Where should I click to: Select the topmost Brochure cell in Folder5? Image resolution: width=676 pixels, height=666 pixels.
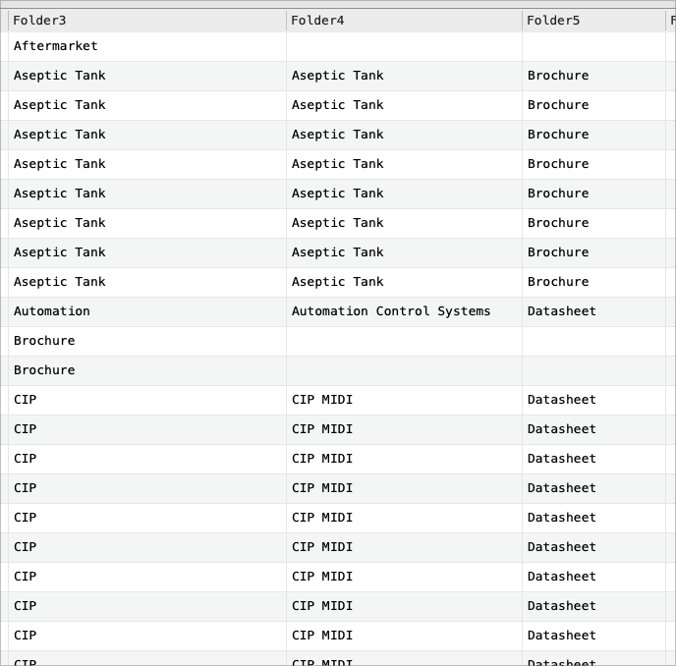558,76
